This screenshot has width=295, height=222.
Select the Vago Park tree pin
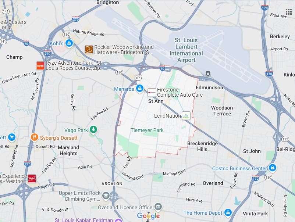coord(93,130)
